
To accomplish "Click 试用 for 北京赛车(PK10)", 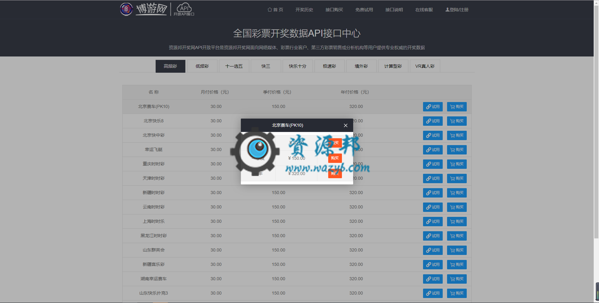I will tap(433, 107).
